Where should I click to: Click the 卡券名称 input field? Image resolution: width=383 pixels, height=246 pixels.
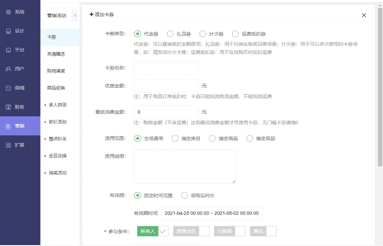pyautogui.click(x=166, y=68)
